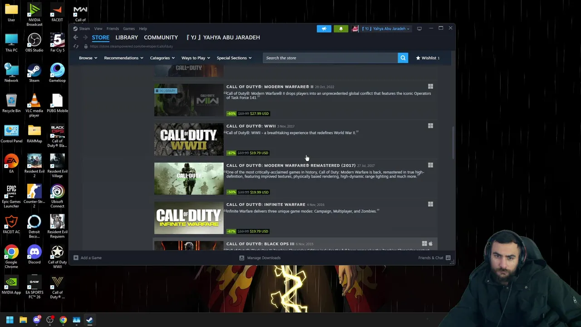Open the Help menu
Screen dimensions: 581x327
point(143,29)
